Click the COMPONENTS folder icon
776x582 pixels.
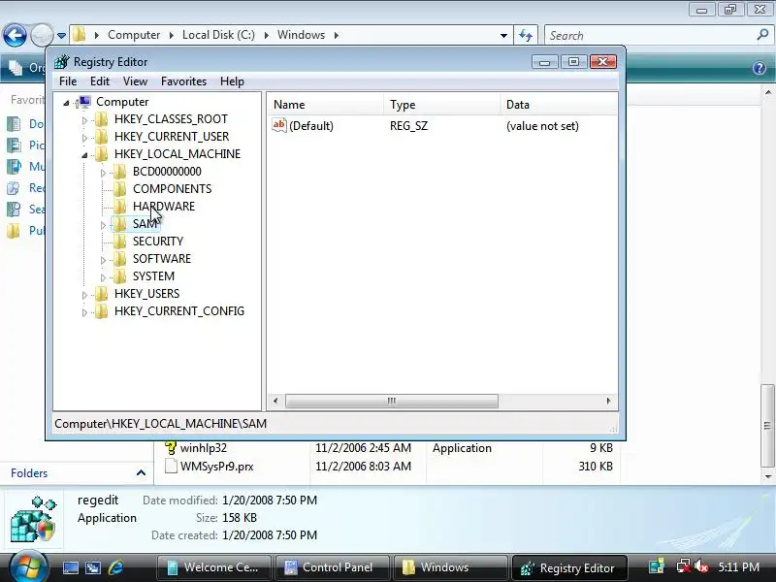[x=119, y=189]
